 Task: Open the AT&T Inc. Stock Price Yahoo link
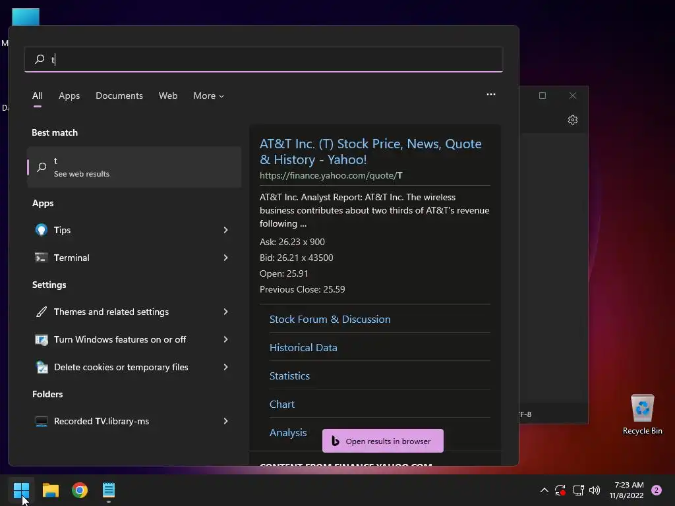(370, 152)
